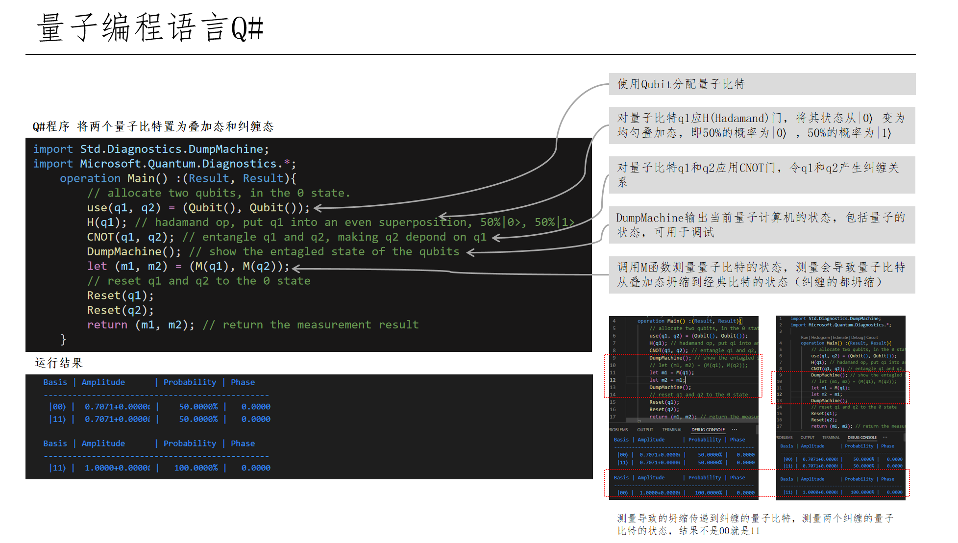Click the CNOT(q1, q2) line in main code
958x543 pixels.
click(130, 237)
